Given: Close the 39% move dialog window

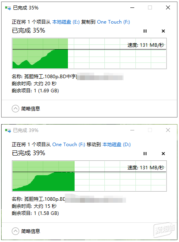Looking at the screenshot, I should pyautogui.click(x=168, y=130).
